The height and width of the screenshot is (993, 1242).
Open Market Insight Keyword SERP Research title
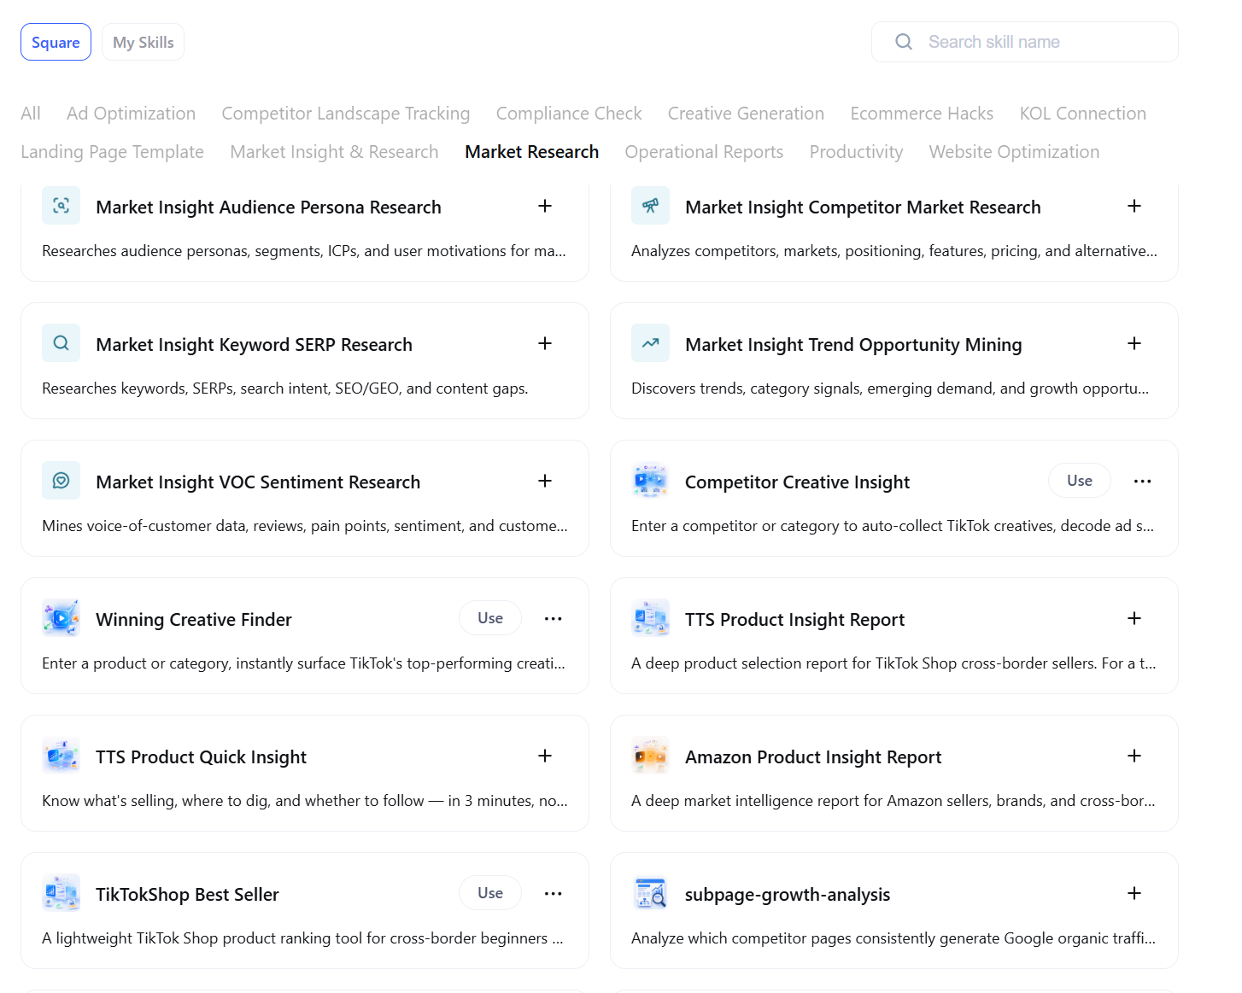[x=254, y=344]
